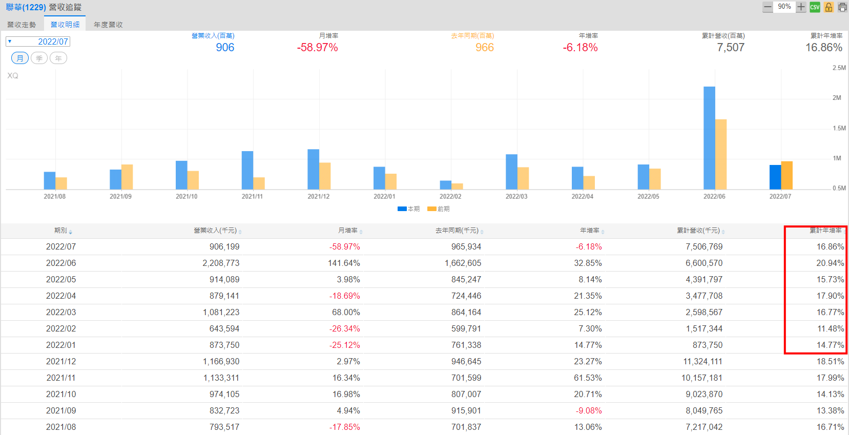Image resolution: width=849 pixels, height=435 pixels.
Task: Select the 季 quarterly period toggle
Action: click(39, 58)
